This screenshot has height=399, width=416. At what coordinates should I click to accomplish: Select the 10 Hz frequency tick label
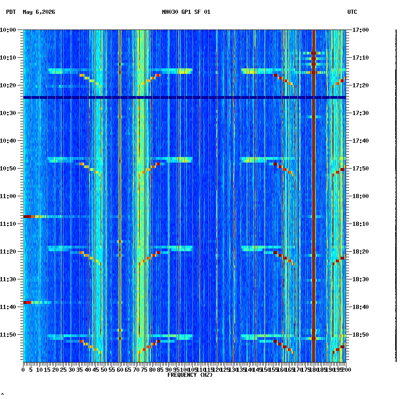pyautogui.click(x=39, y=370)
